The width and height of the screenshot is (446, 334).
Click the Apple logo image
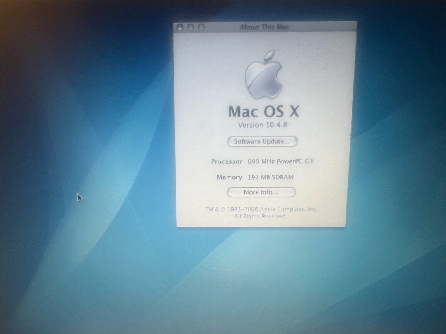pos(263,75)
